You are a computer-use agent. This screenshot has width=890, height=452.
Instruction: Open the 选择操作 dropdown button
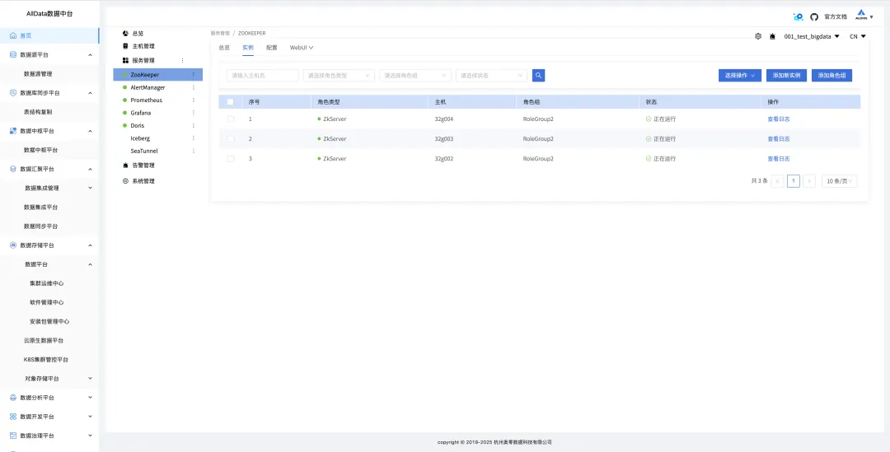[739, 76]
